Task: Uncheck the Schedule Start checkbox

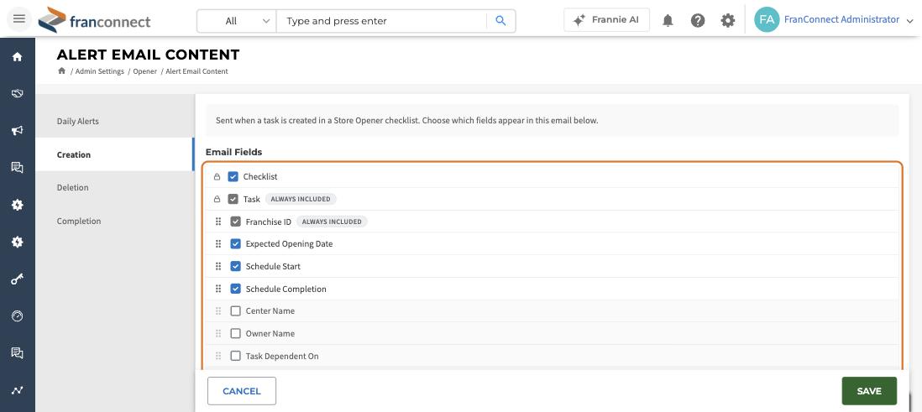Action: 235,266
